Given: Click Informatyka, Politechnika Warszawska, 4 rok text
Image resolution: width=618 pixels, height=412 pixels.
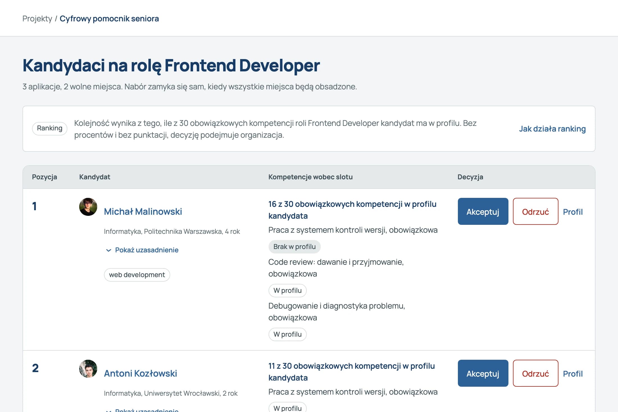Looking at the screenshot, I should 172,231.
